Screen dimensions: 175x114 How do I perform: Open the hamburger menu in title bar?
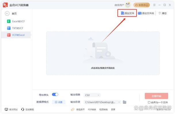point(154,5)
